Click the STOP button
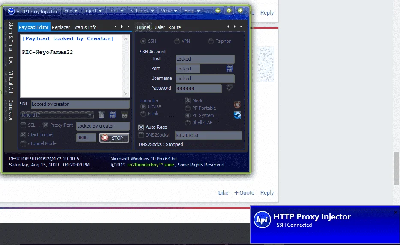The height and width of the screenshot is (245, 400). click(x=114, y=138)
